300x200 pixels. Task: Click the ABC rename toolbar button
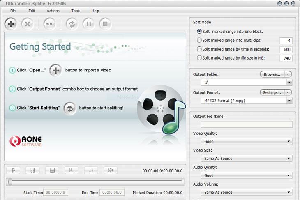(x=50, y=24)
